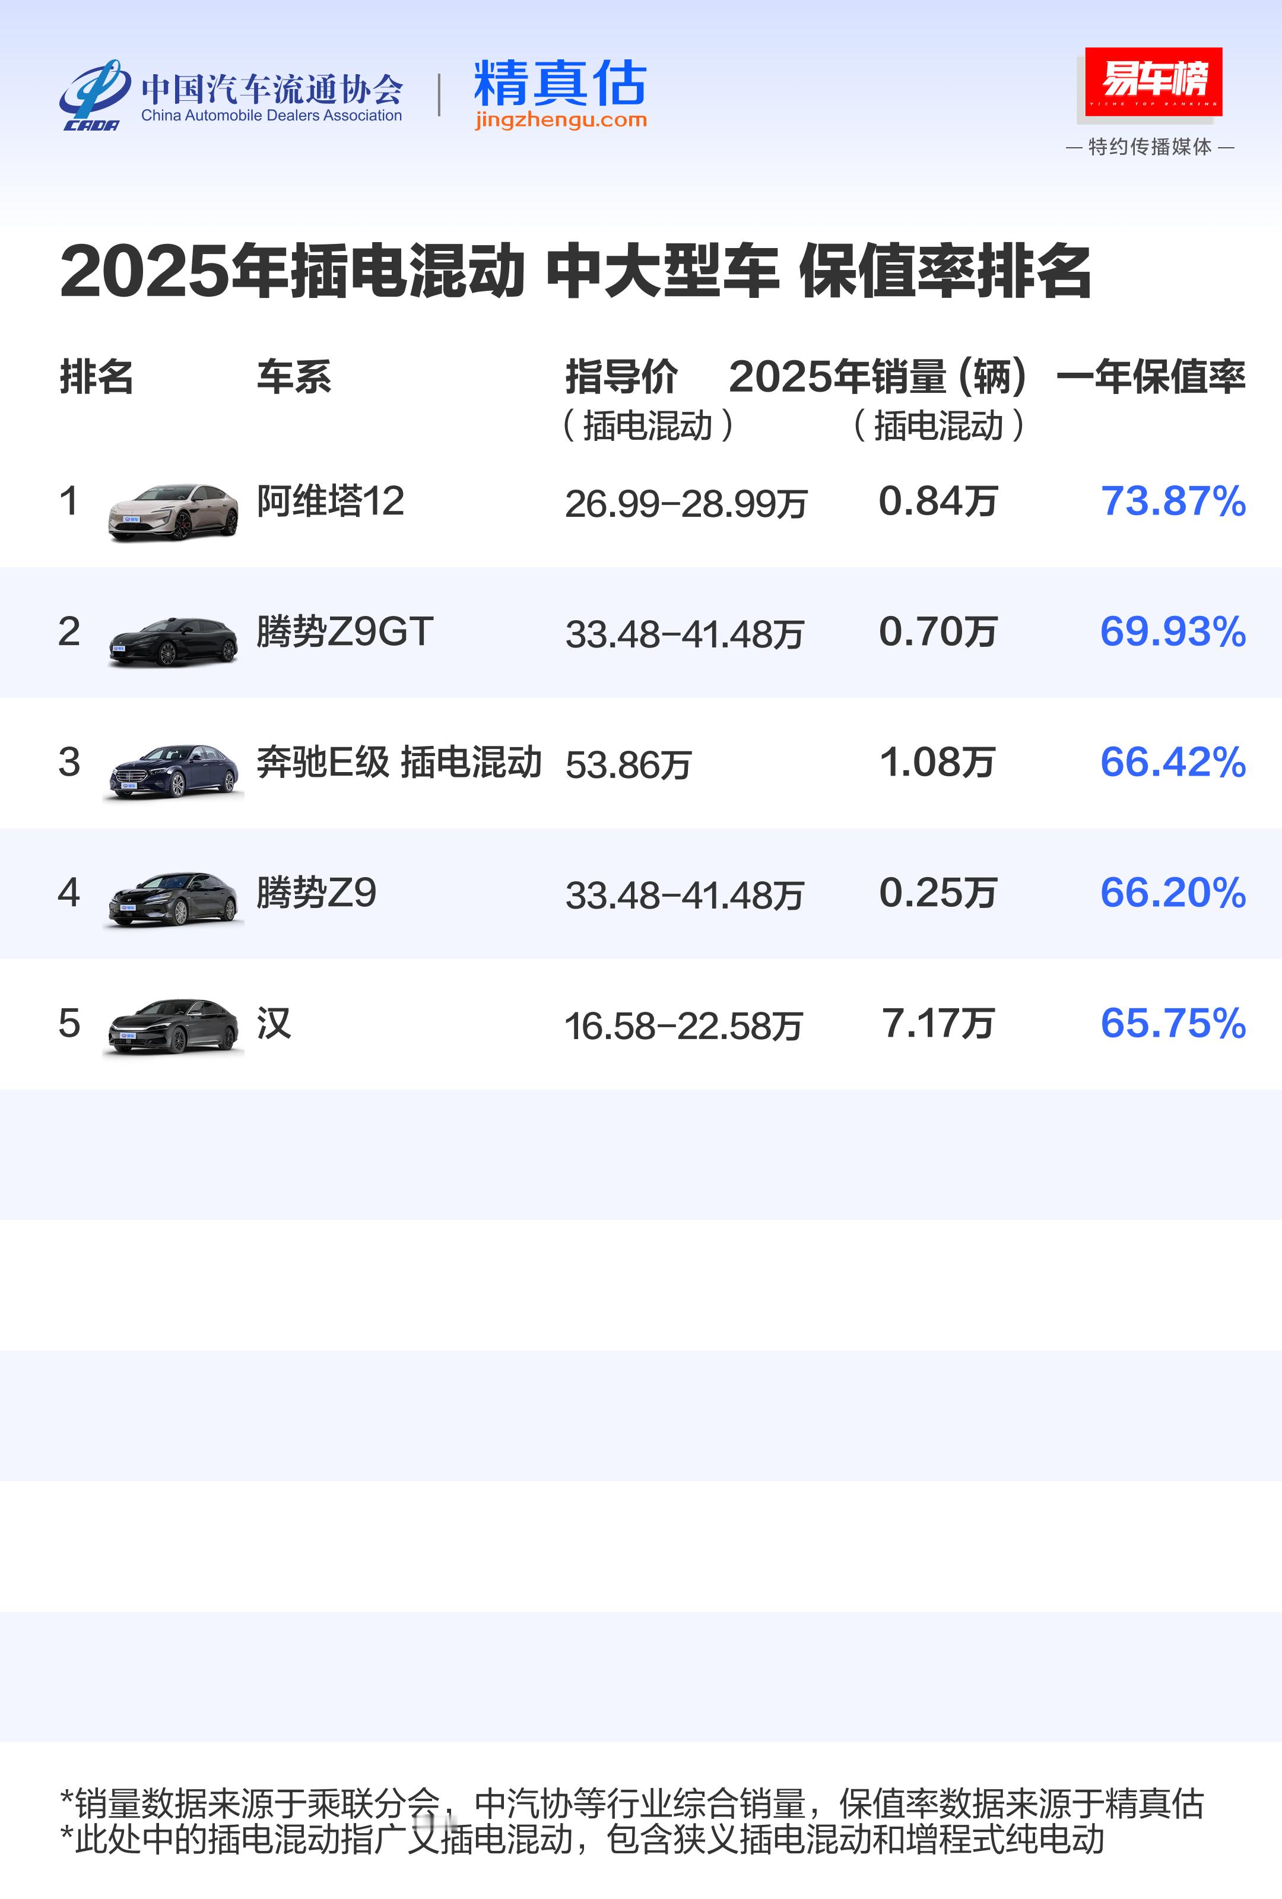The image size is (1282, 1899).
Task: Click the 65.75% value for 汉
Action: pyautogui.click(x=1173, y=1023)
